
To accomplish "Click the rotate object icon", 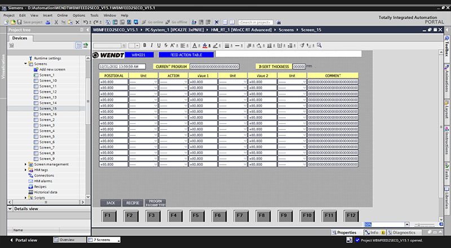I will [259, 46].
